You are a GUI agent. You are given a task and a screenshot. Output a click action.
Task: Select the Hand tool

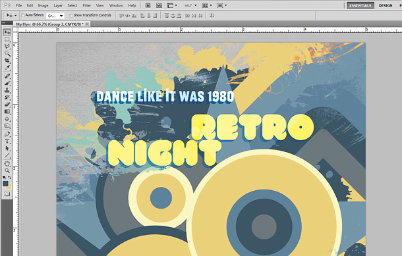[x=7, y=164]
